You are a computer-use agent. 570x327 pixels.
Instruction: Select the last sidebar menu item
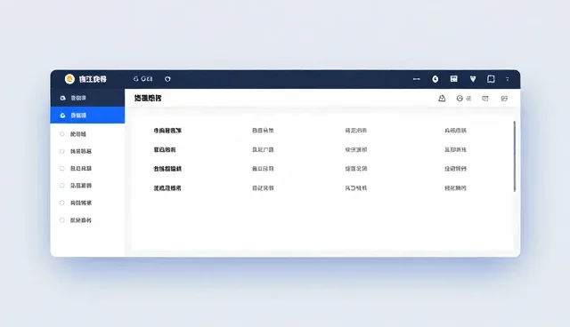pos(87,220)
